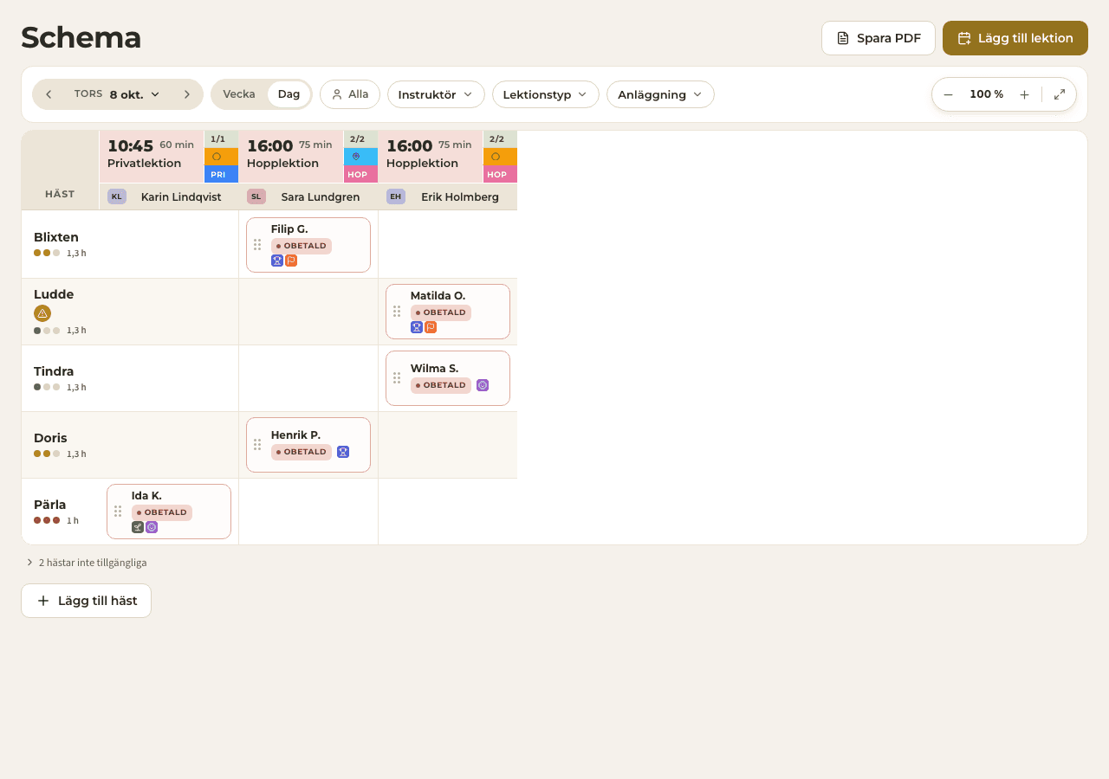The height and width of the screenshot is (779, 1109).
Task: Click the orange flag icon on Filip G.'s card
Action: [291, 261]
